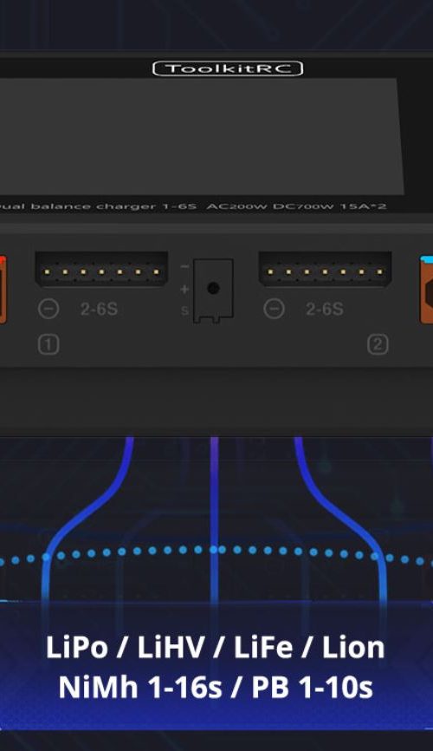Click the NiMh 1-16s / PB 1-10s text
433x751 pixels.
216,686
